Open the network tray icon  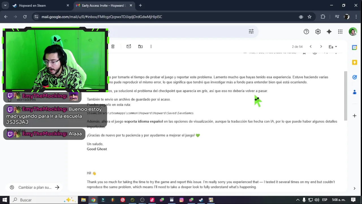click(310, 200)
